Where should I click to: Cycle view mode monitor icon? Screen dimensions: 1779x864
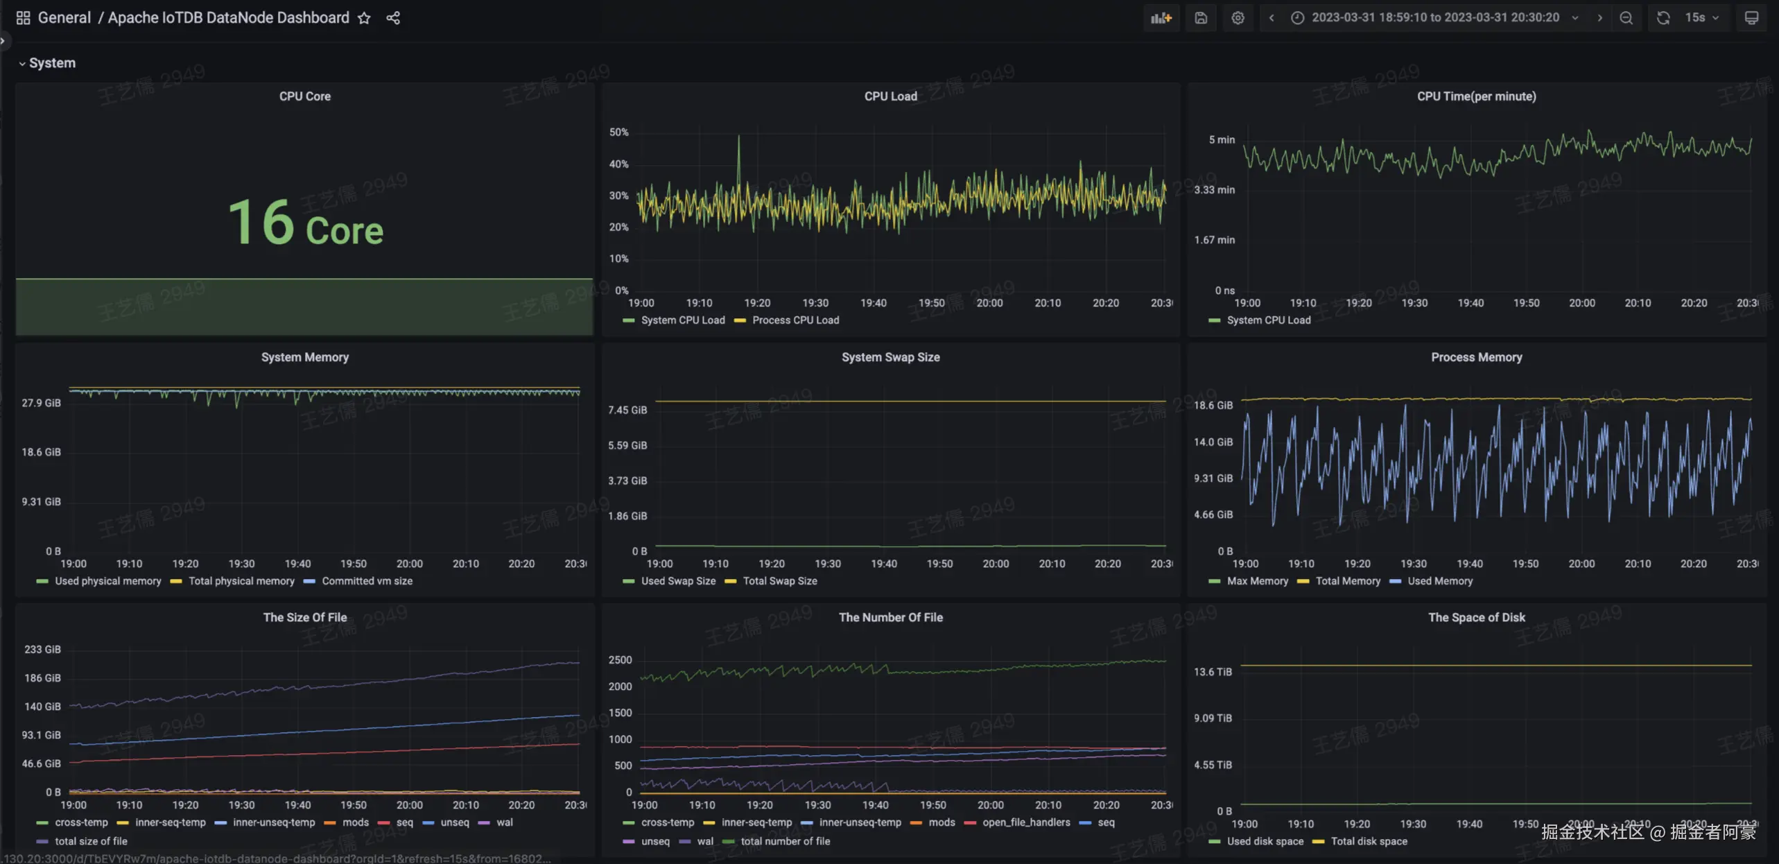pos(1751,18)
